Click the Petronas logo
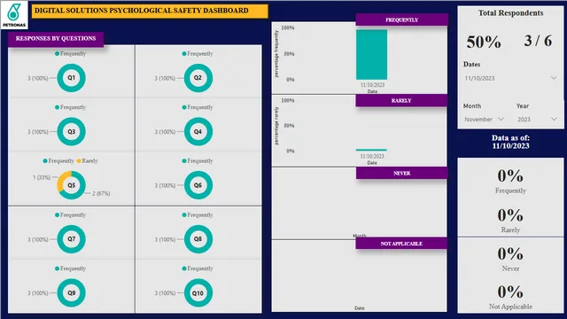Viewport: 567px width, 319px height. click(x=14, y=15)
